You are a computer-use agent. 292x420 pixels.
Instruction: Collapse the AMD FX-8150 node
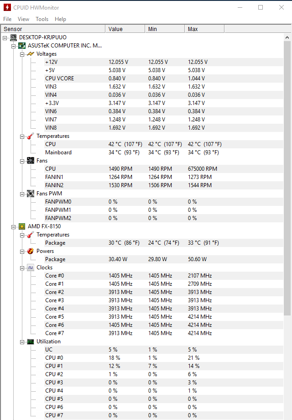point(13,227)
